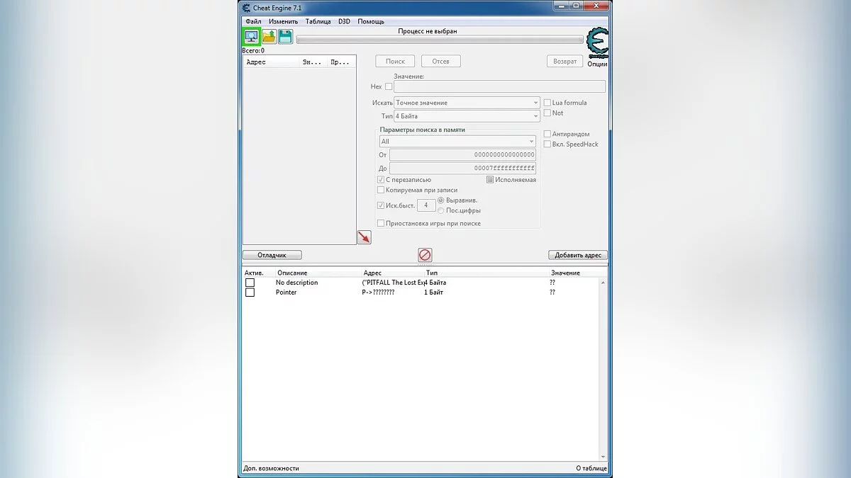851x478 pixels.
Task: Enable the Hex checkbox
Action: pyautogui.click(x=389, y=86)
